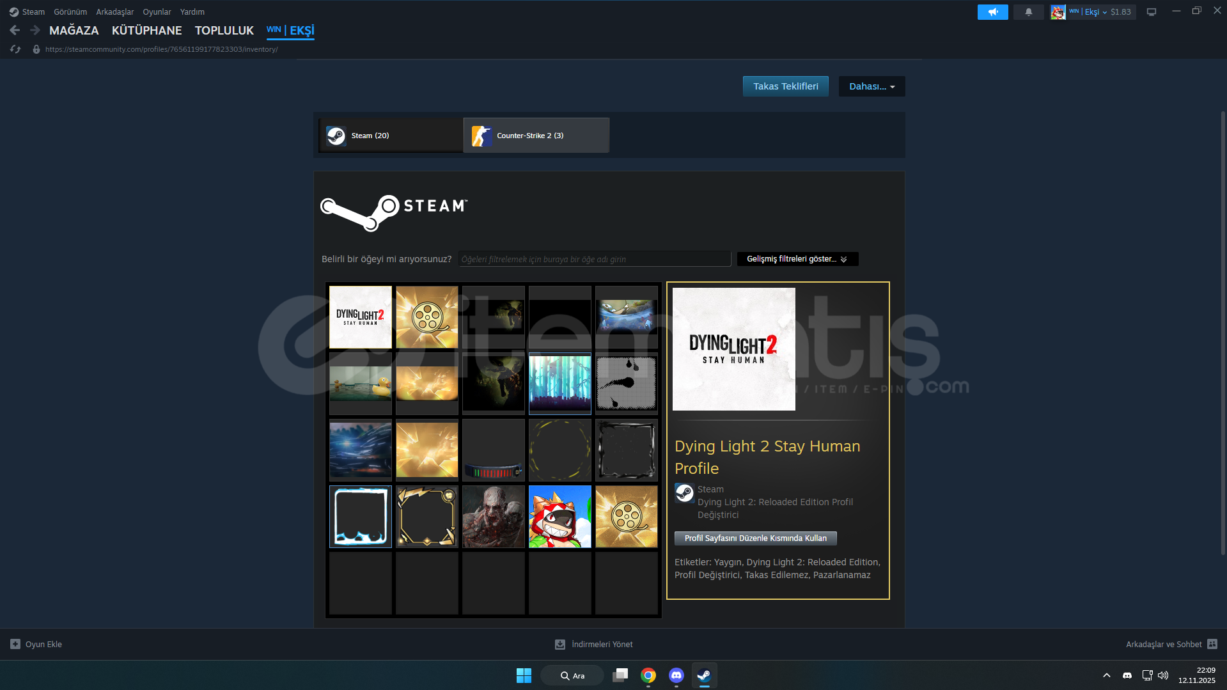1227x690 pixels.
Task: Open the Arkadaşlar menu
Action: (x=115, y=12)
